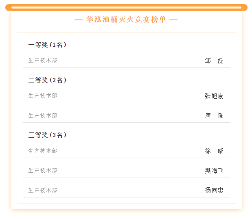The image size is (252, 219).
Task: Click the winner name 杨向忠
Action: 214,190
